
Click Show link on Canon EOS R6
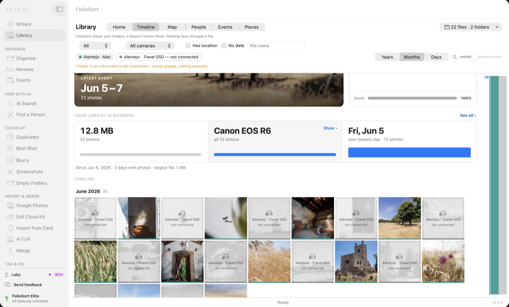330,128
